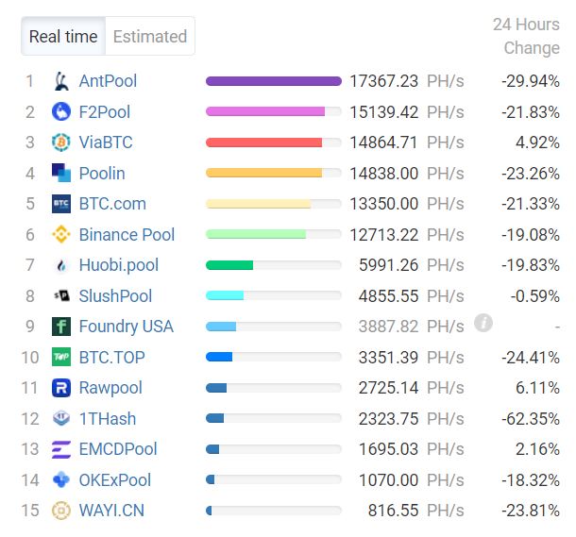Open the SlushPool link

click(115, 295)
